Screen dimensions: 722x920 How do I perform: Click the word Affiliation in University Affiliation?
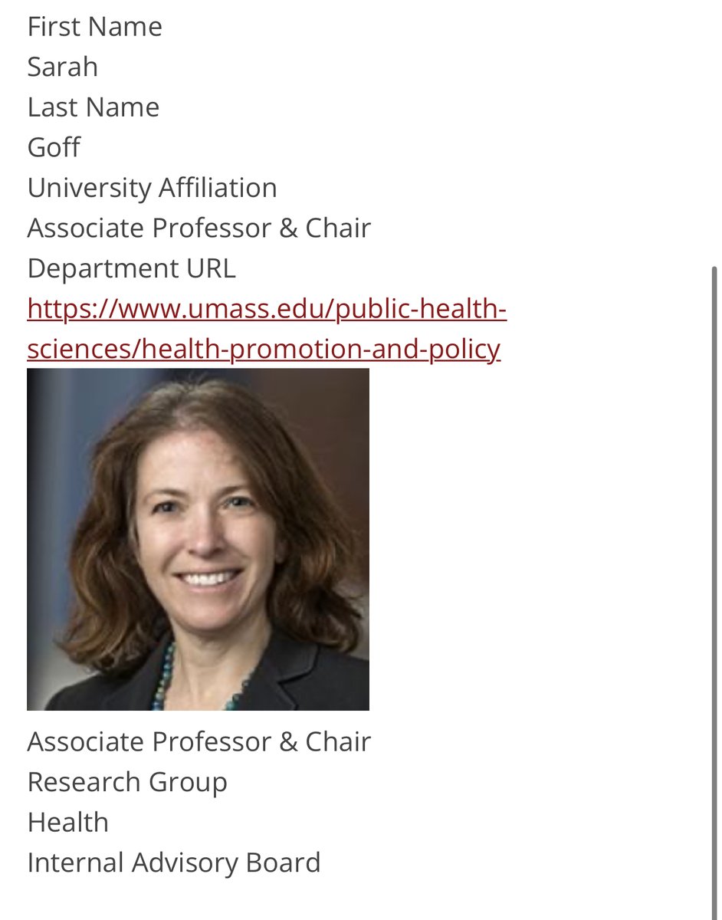pos(217,188)
